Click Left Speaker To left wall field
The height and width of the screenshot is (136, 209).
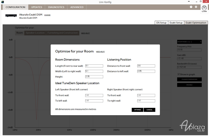coord(94,101)
